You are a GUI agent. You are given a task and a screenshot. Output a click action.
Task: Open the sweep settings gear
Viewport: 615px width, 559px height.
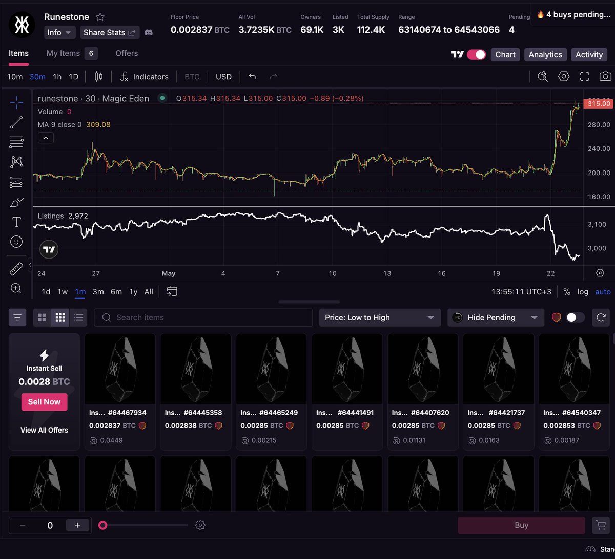[x=200, y=525]
